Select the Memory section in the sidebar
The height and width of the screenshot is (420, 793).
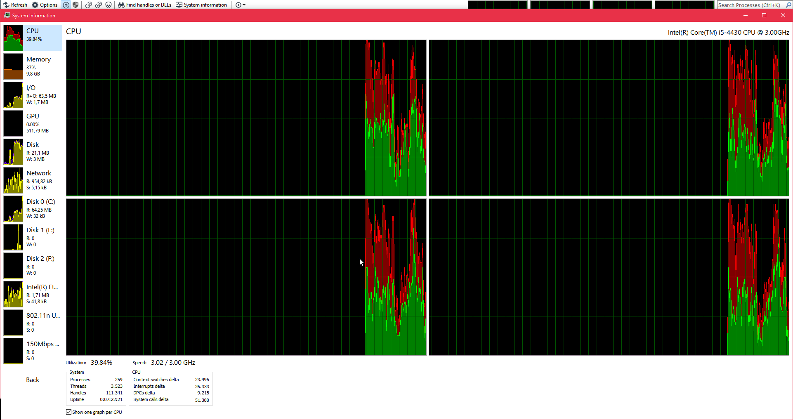pos(33,66)
